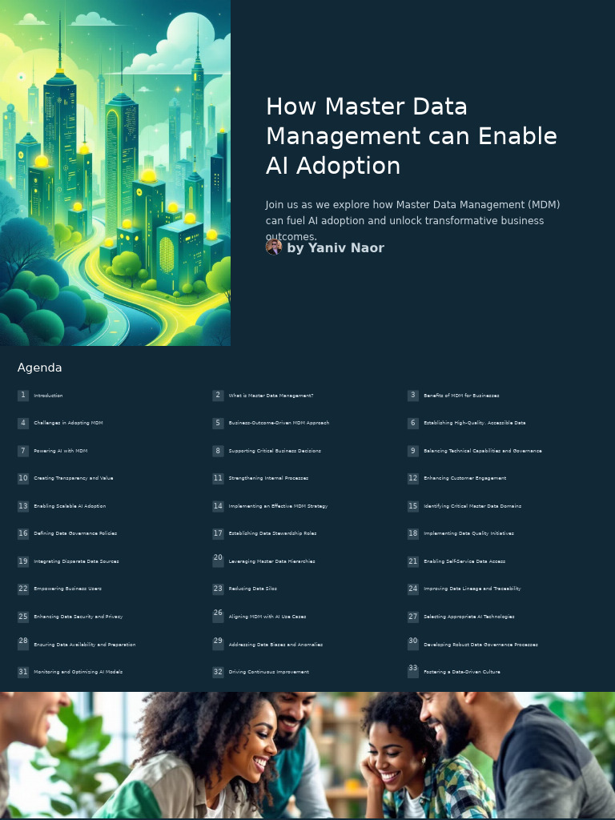Select 'Ensuring Data Availability and Preparation'
Viewport: 615px width, 820px height.
(85, 645)
